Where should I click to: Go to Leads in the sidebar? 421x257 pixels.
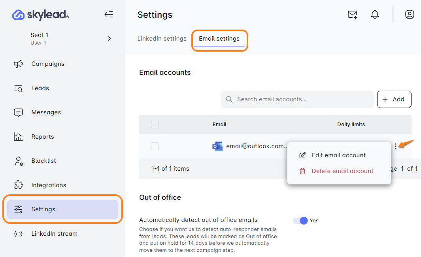pos(40,88)
